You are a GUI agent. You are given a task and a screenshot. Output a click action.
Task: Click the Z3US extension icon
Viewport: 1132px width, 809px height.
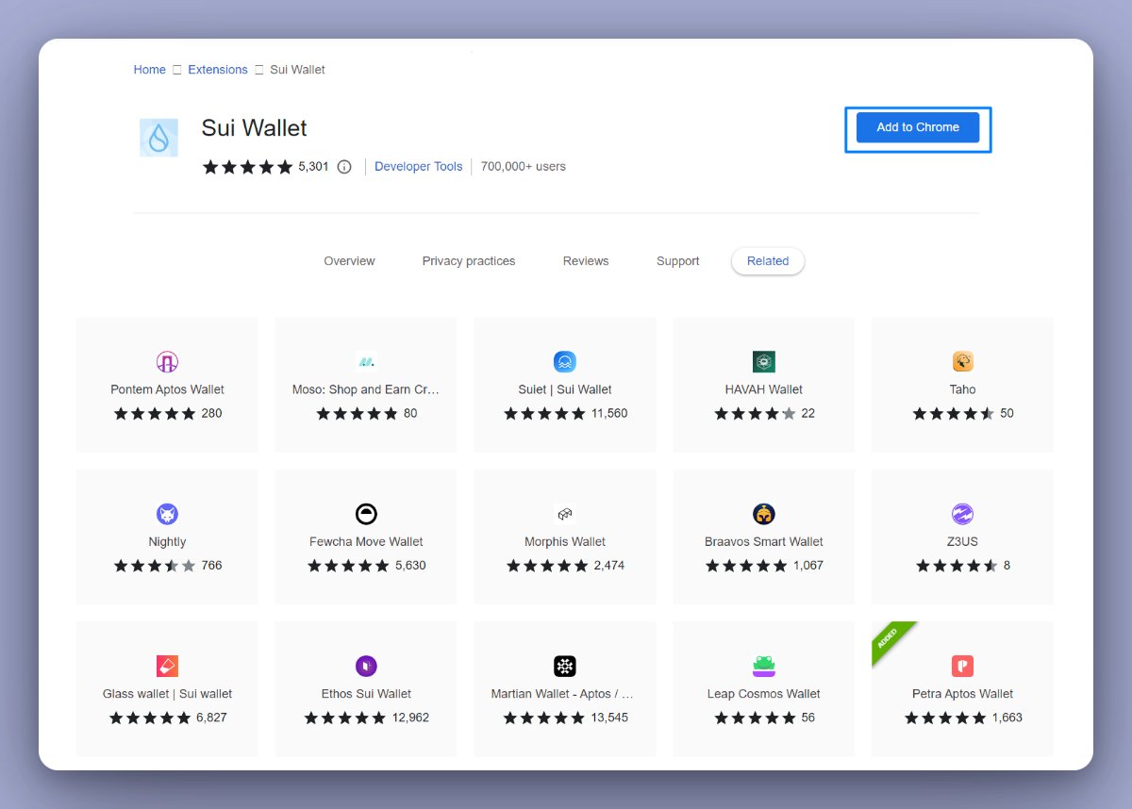tap(962, 514)
